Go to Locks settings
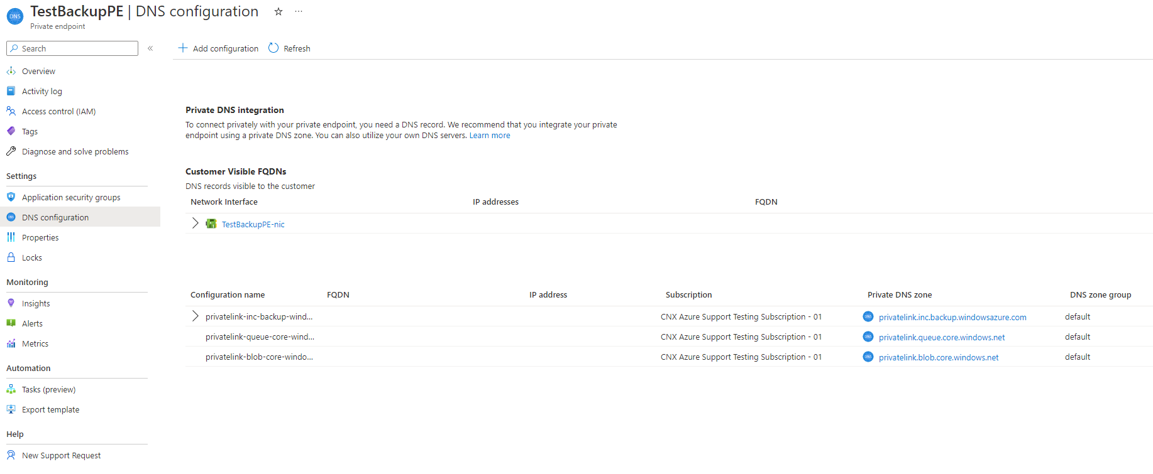 [x=32, y=258]
